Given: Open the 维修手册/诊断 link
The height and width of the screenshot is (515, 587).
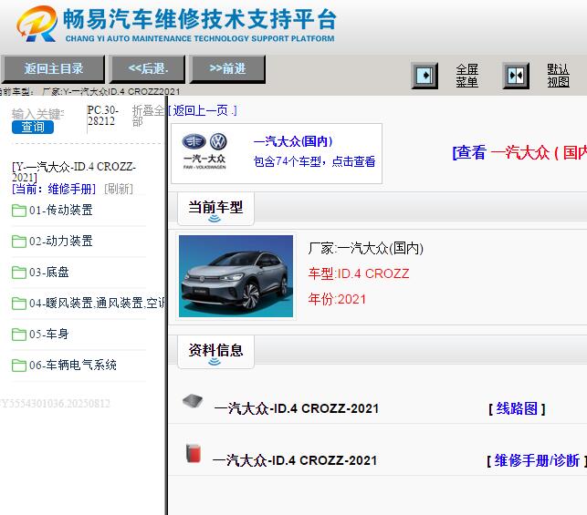Looking at the screenshot, I should pyautogui.click(x=537, y=460).
